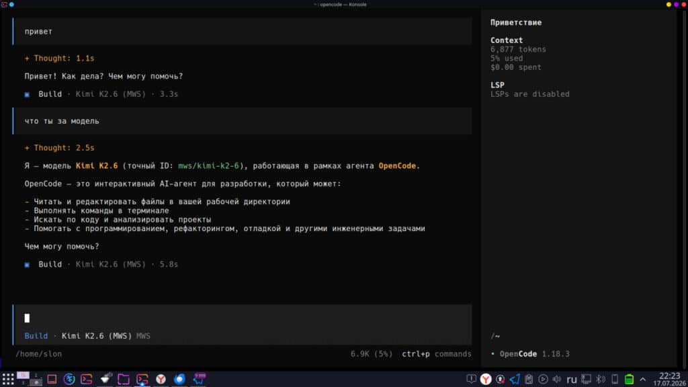Click the Build Kimi K2.6 3.3s footer
This screenshot has height=387, width=688.
(101, 94)
